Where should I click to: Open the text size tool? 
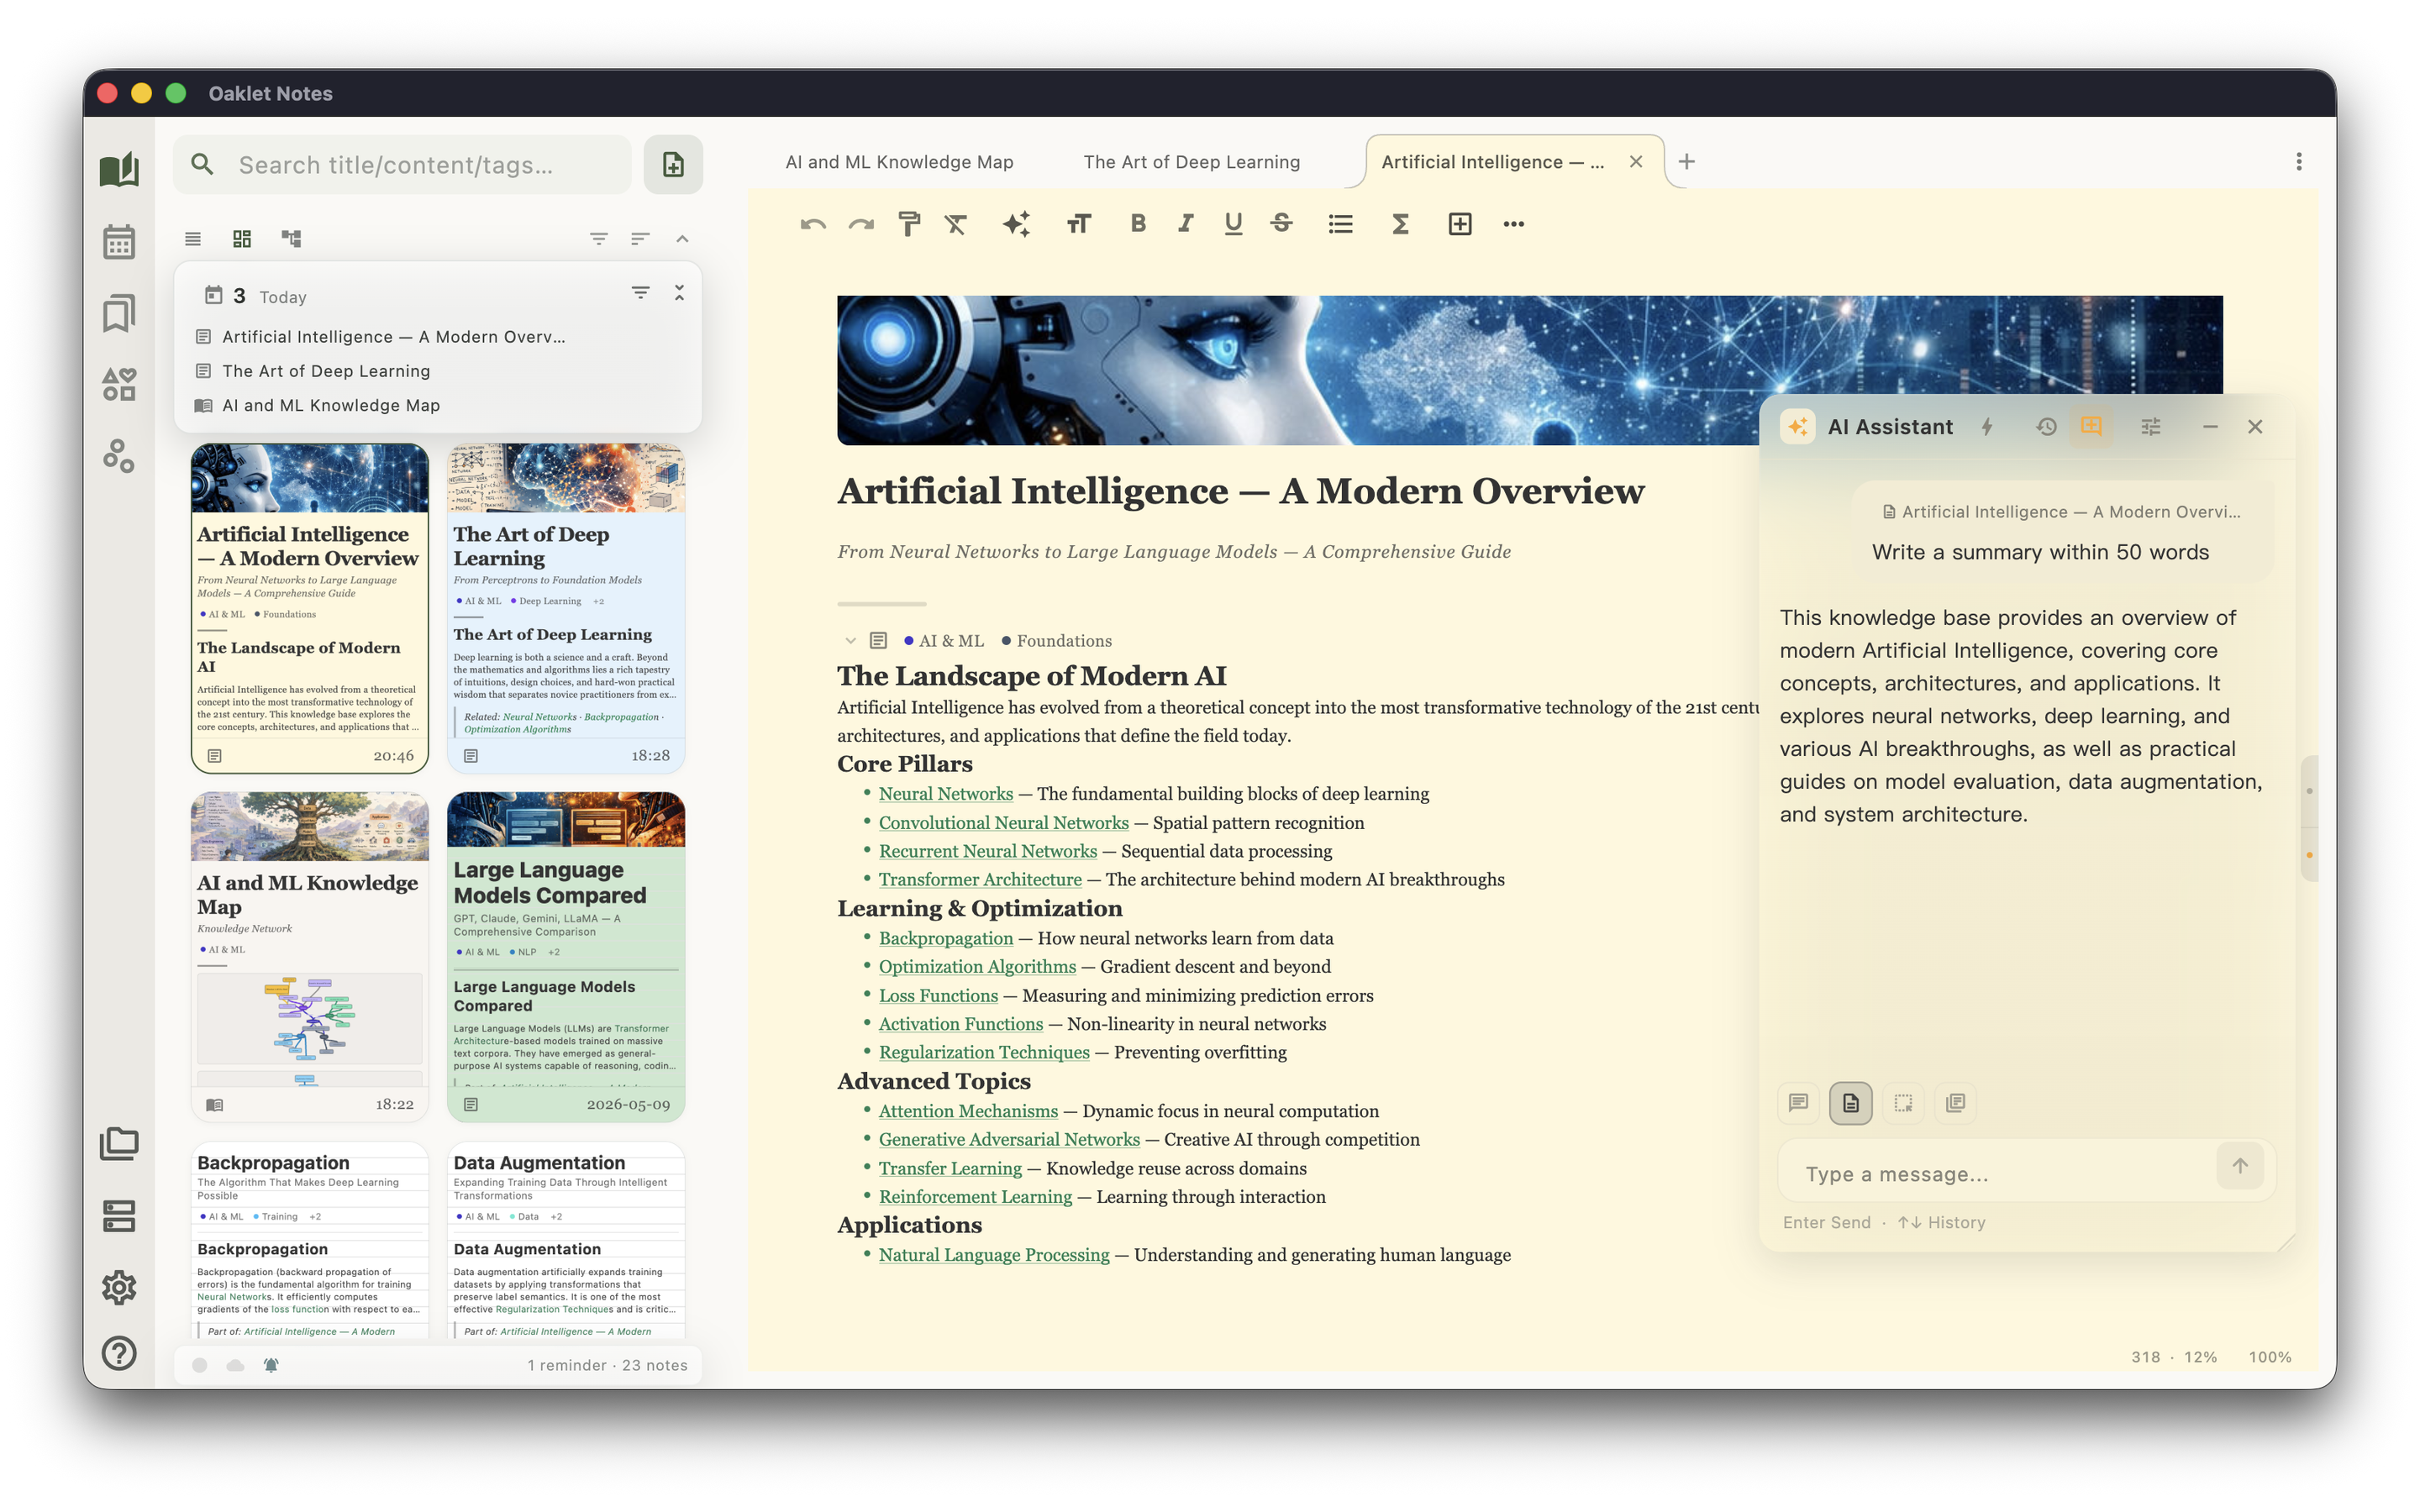(1078, 224)
